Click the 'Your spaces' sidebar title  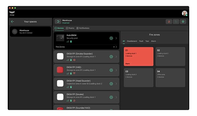click(x=30, y=22)
